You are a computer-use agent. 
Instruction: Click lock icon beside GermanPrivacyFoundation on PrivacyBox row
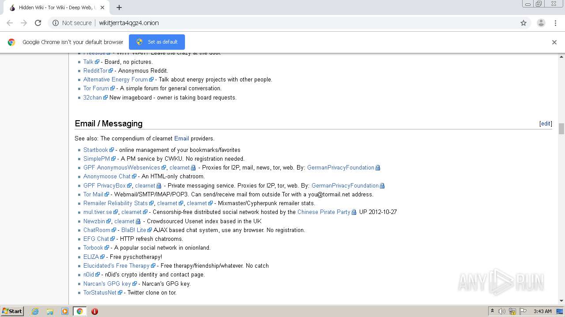coord(382,186)
